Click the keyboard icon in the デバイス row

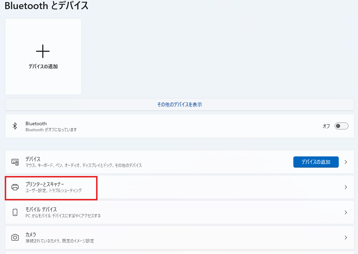(x=15, y=162)
